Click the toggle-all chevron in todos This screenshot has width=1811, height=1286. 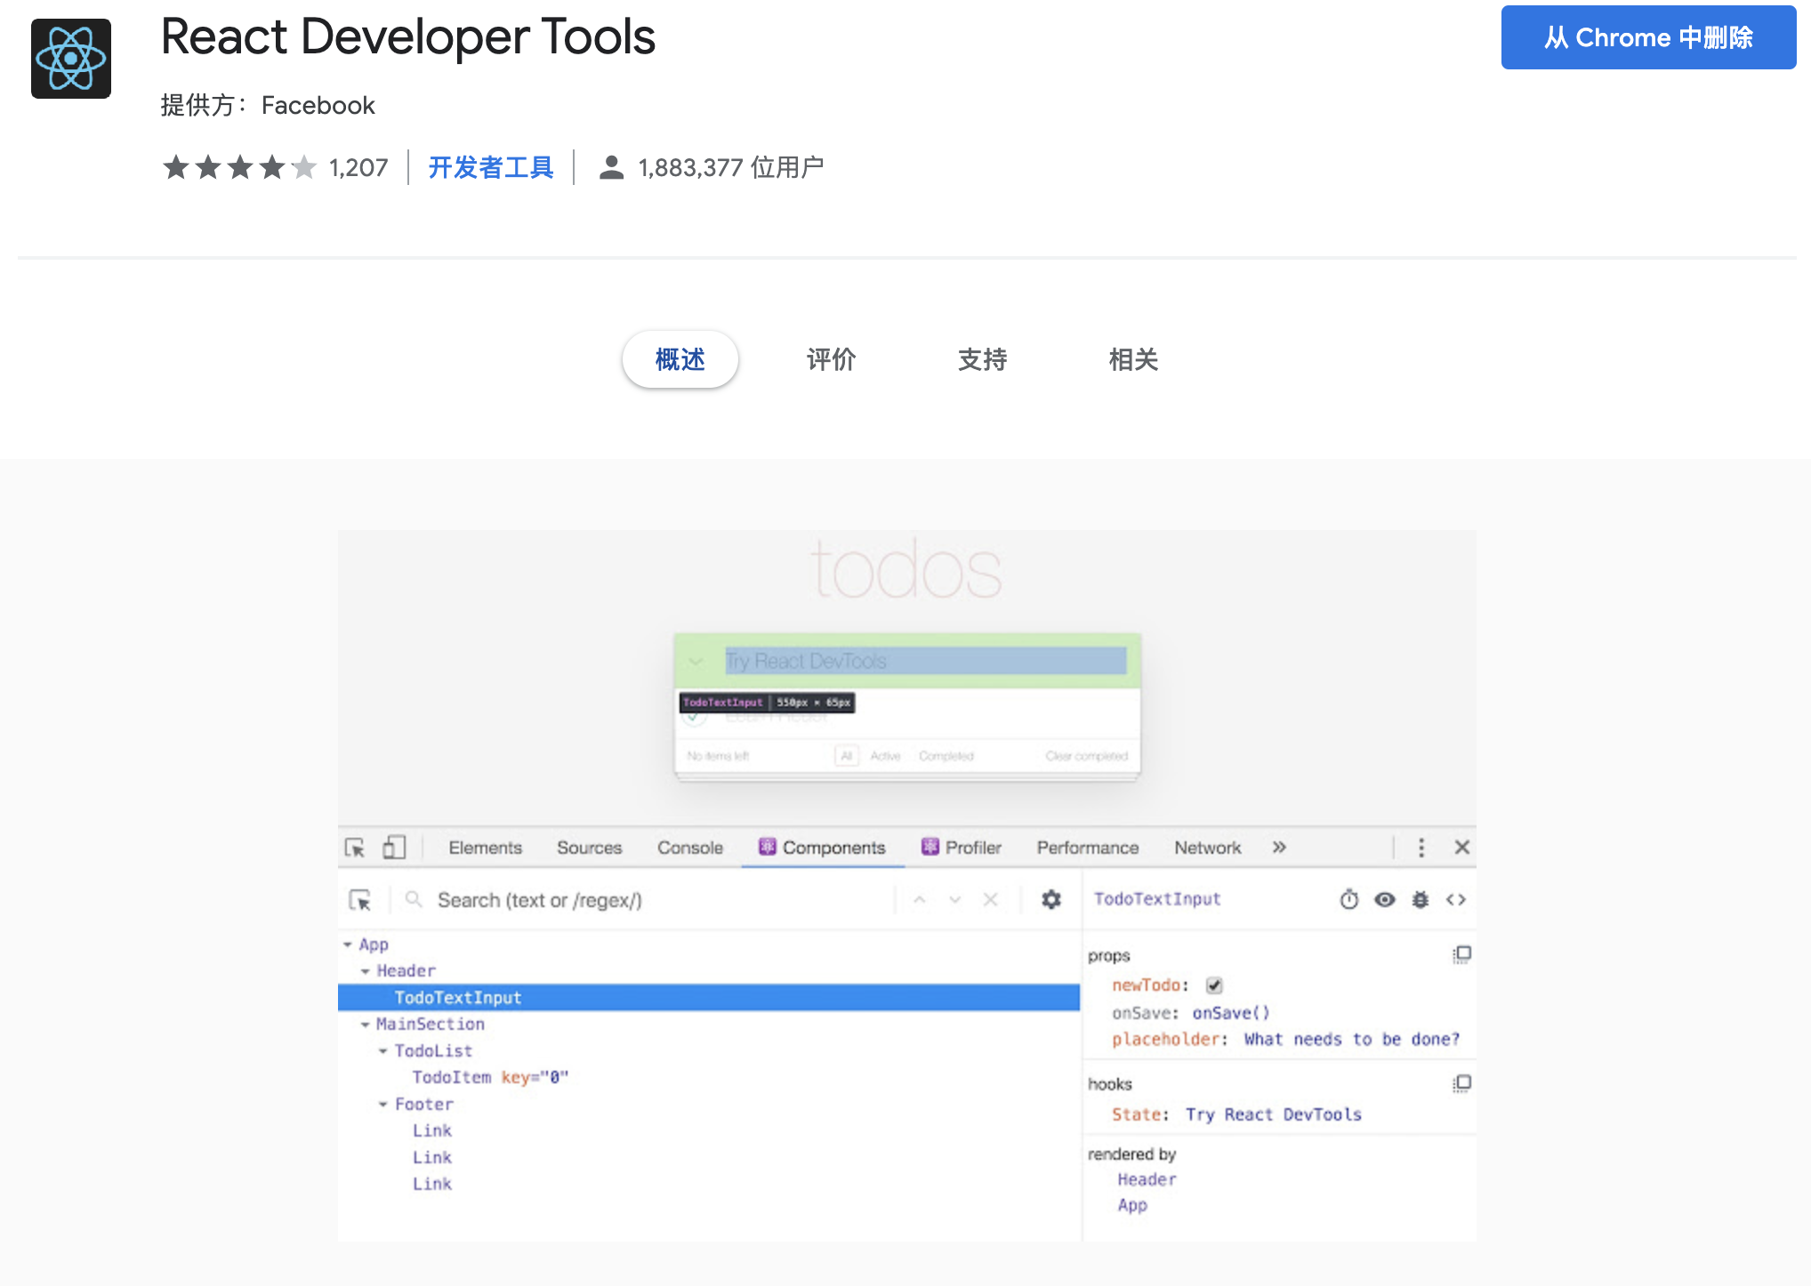point(696,661)
